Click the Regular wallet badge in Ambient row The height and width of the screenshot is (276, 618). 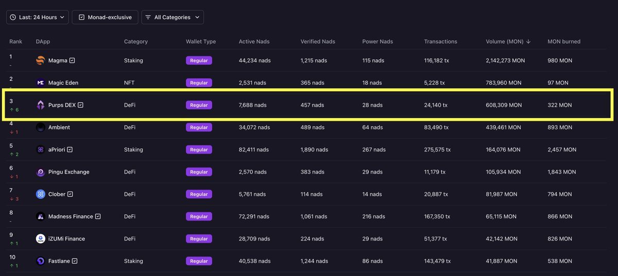tap(199, 127)
